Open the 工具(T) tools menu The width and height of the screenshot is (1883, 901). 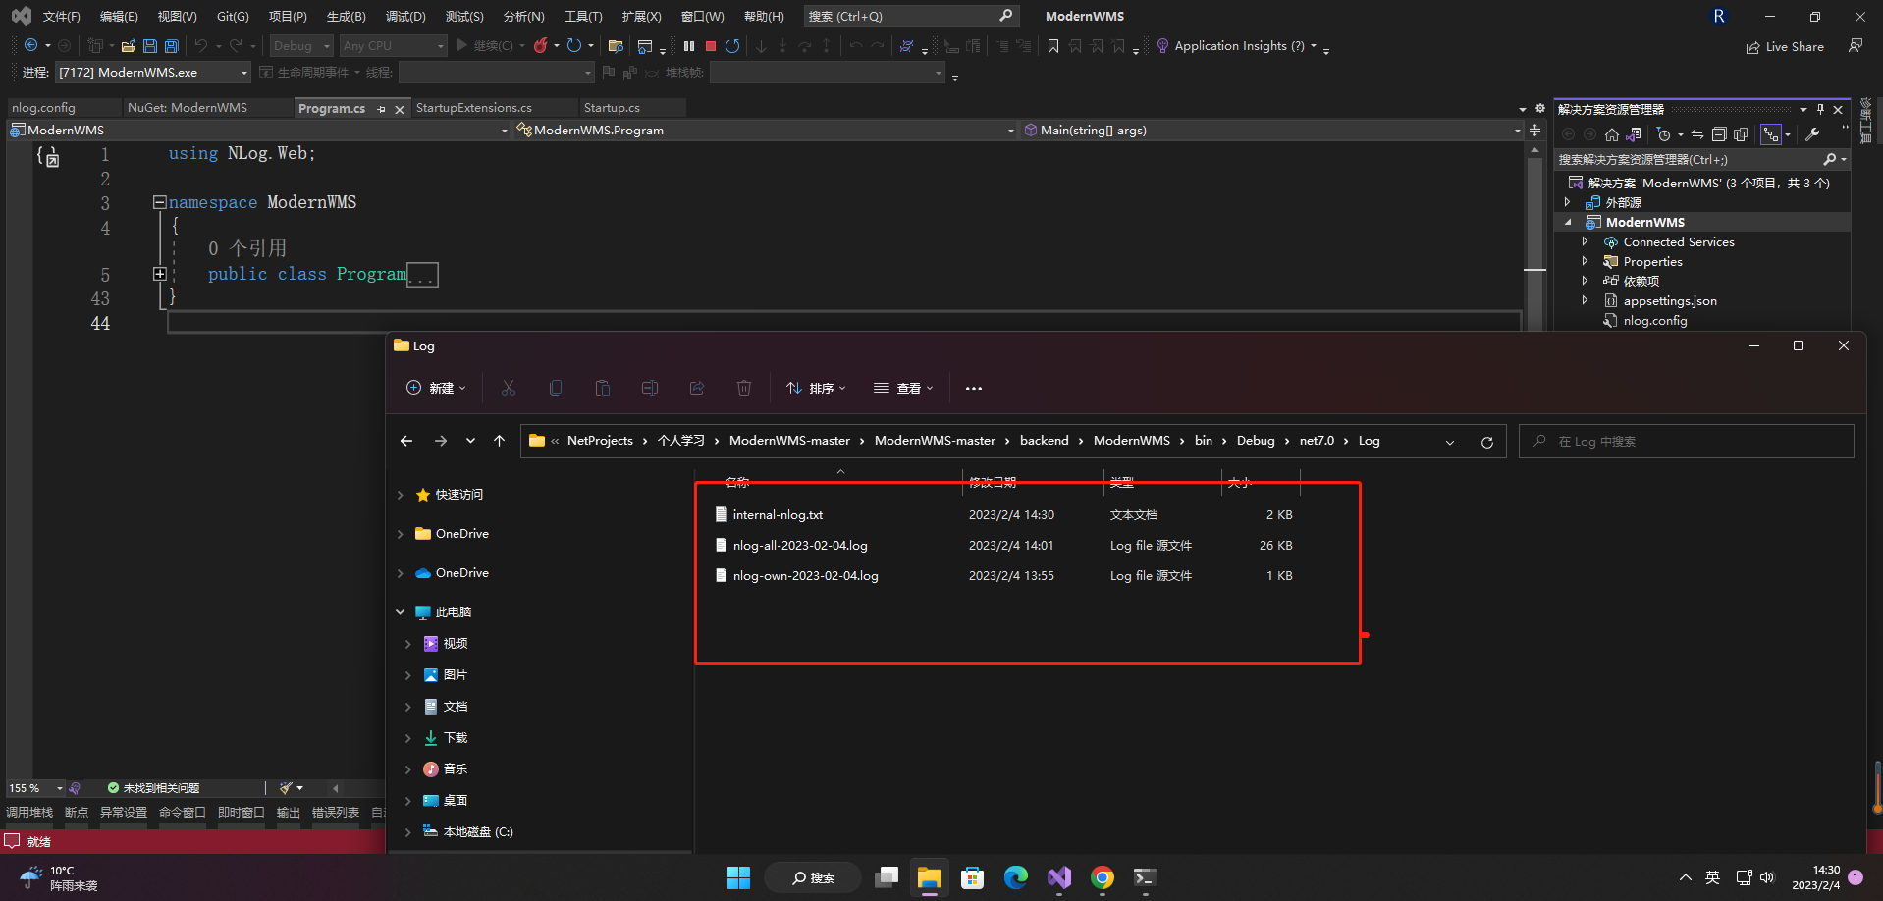click(583, 16)
